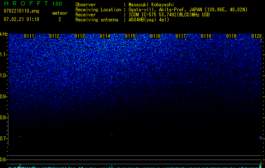This screenshot has width=265, height=168.
Task: Select the file name 0702210110.png
Action: point(21,11)
